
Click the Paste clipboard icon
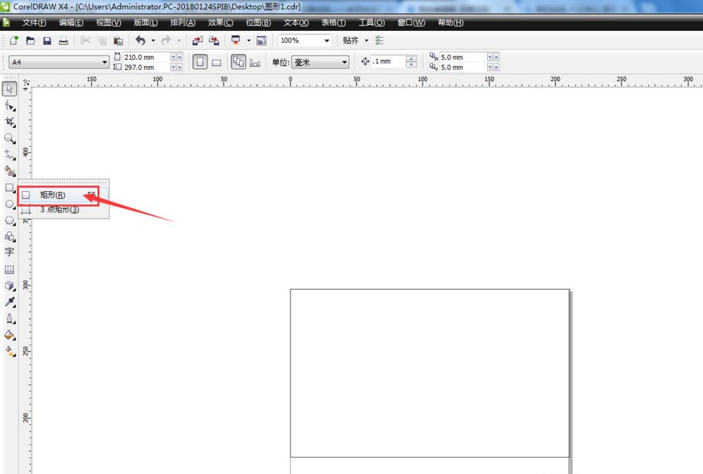pos(118,41)
